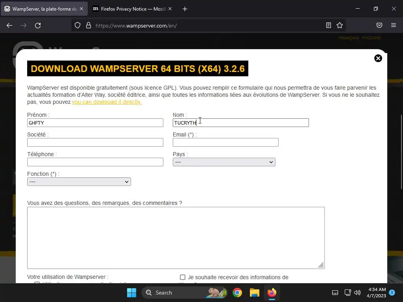The height and width of the screenshot is (302, 403).
Task: Toggle reader view icon in address bar
Action: [x=329, y=25]
